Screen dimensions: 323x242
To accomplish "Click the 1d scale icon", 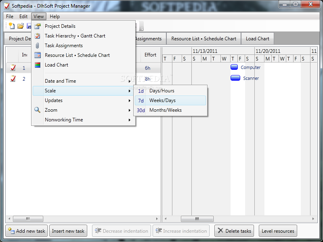I will click(141, 91).
